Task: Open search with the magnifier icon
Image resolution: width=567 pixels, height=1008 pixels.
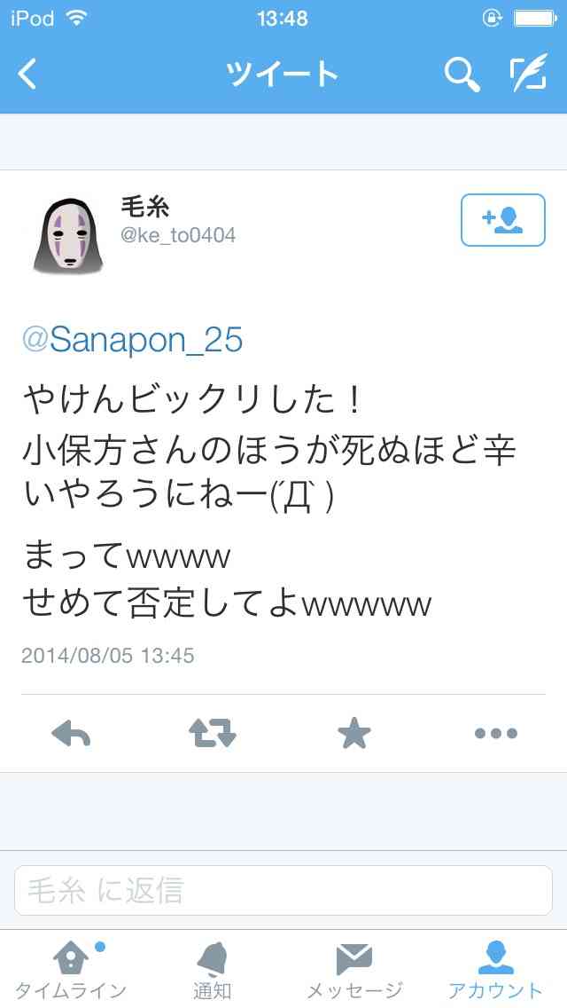Action: (x=462, y=74)
